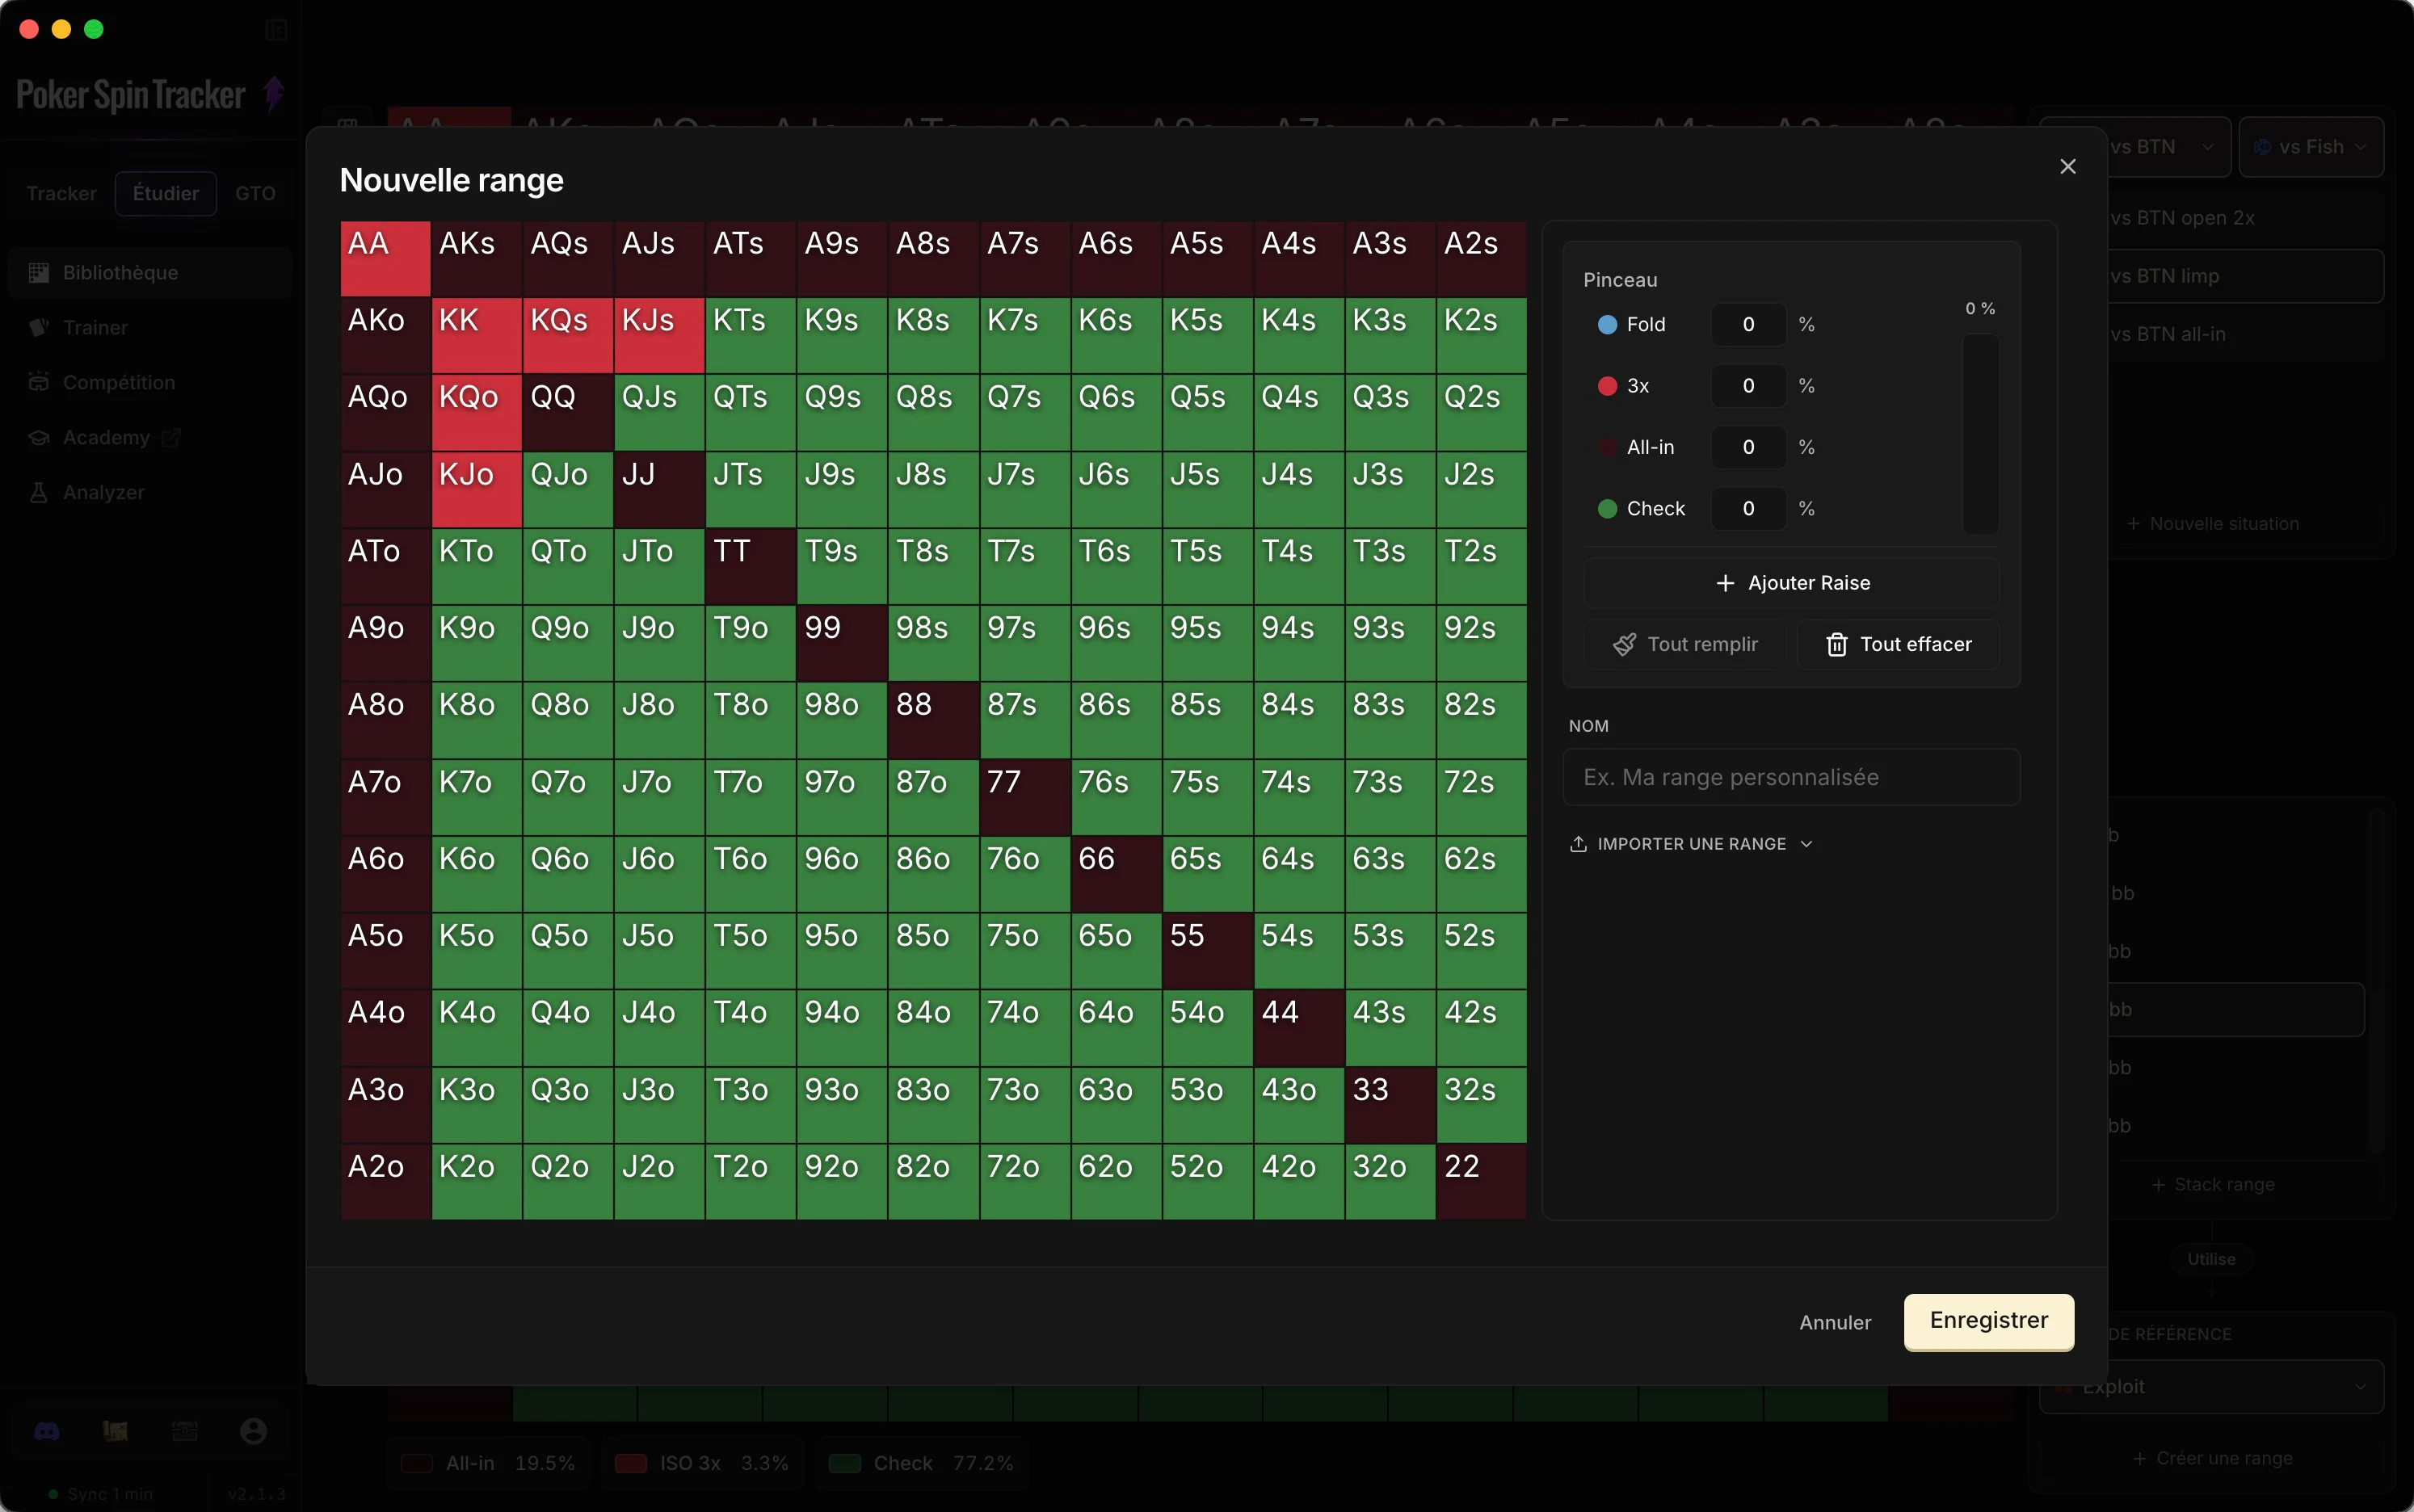
Task: Click the Bibliothèque sidebar icon
Action: click(x=39, y=273)
